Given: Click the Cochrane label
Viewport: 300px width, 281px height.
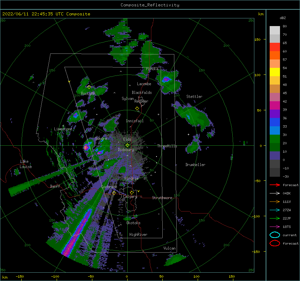Looking at the screenshot, I should [x=109, y=187].
